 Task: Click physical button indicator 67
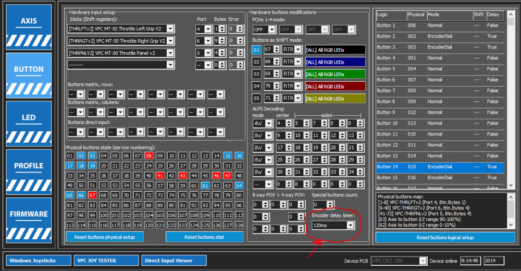click(x=92, y=195)
